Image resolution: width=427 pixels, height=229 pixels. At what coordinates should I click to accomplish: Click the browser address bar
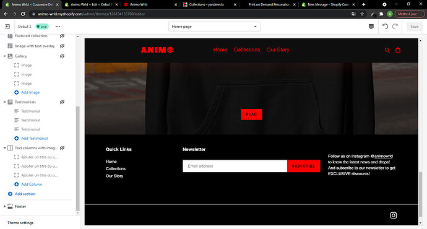(191, 14)
